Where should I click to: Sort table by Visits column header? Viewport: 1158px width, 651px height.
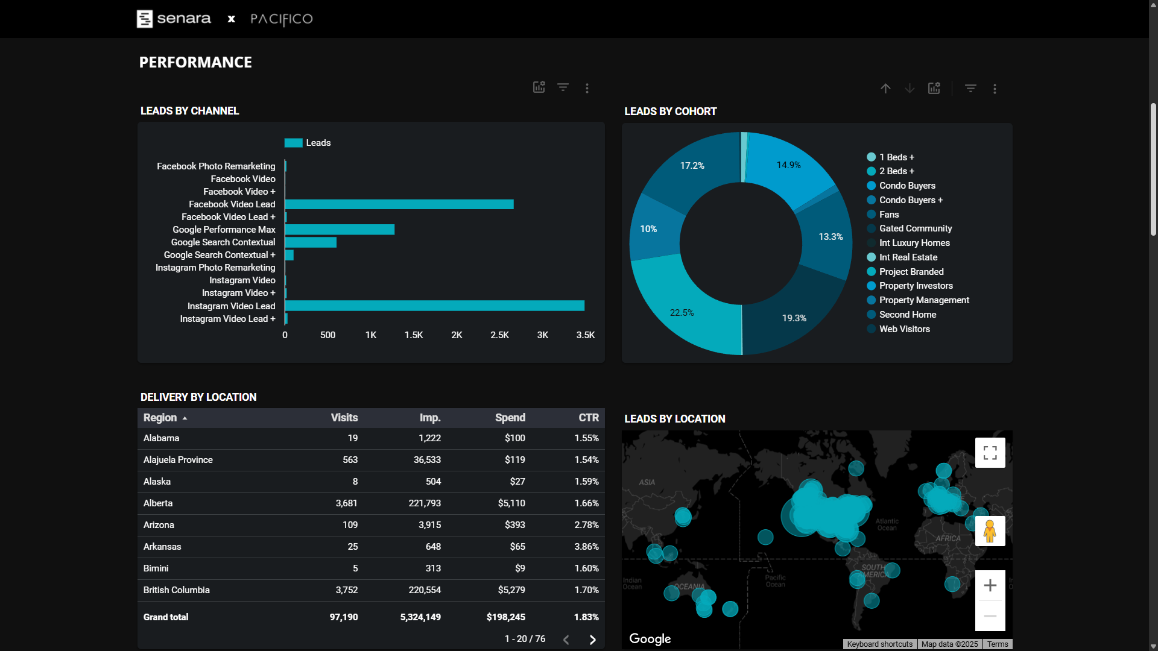344,418
